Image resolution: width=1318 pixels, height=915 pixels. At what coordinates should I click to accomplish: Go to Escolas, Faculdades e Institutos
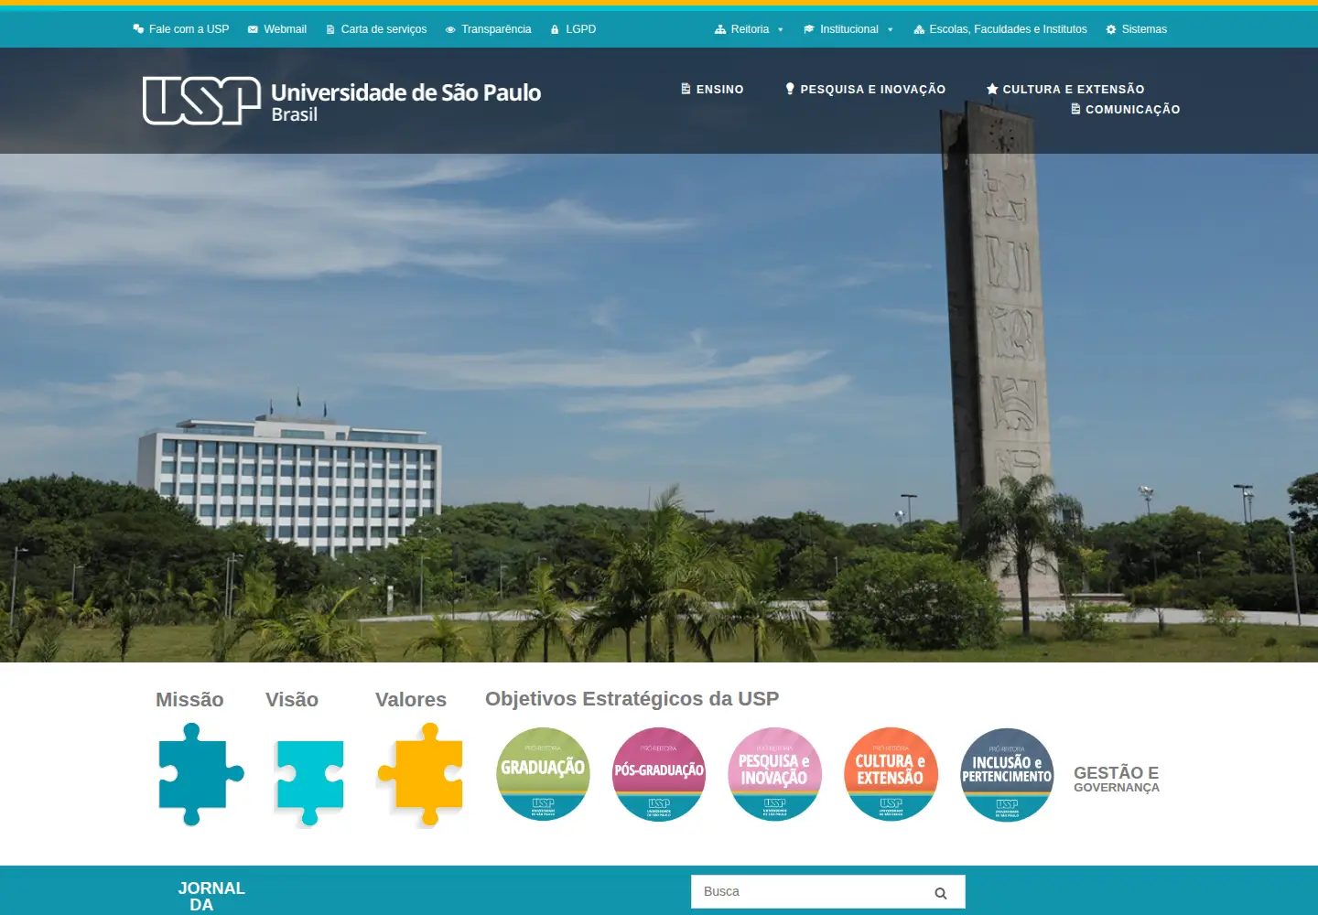coord(1000,29)
